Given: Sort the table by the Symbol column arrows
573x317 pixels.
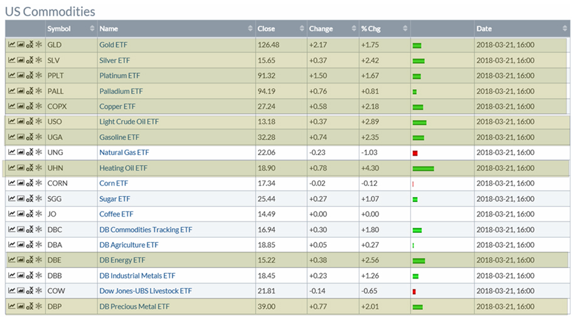Looking at the screenshot, I should (92, 29).
